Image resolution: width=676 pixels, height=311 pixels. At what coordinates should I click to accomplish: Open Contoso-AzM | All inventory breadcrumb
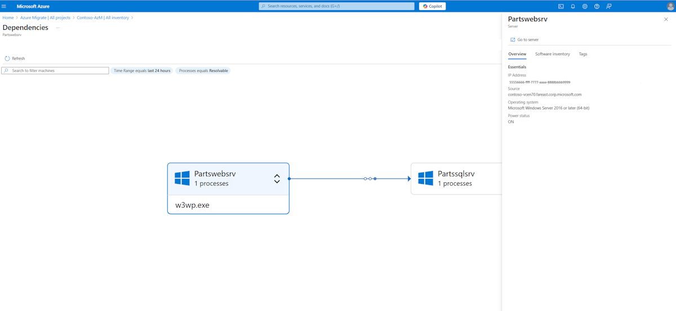tap(103, 18)
